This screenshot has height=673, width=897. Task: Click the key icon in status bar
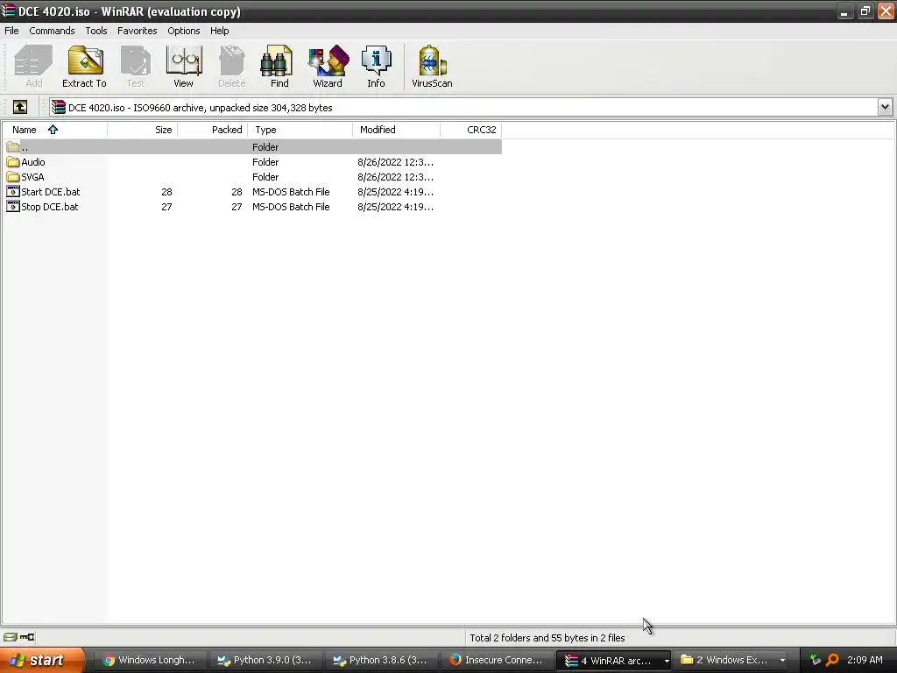click(27, 637)
